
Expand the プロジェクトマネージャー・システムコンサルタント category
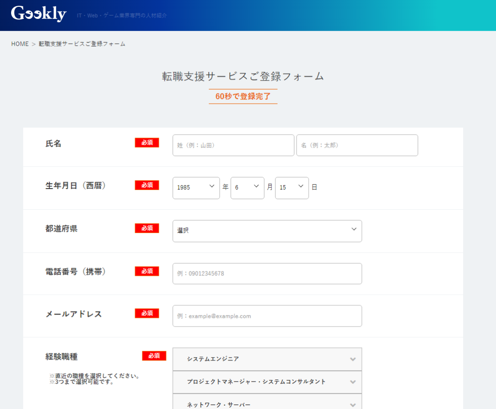(x=262, y=382)
